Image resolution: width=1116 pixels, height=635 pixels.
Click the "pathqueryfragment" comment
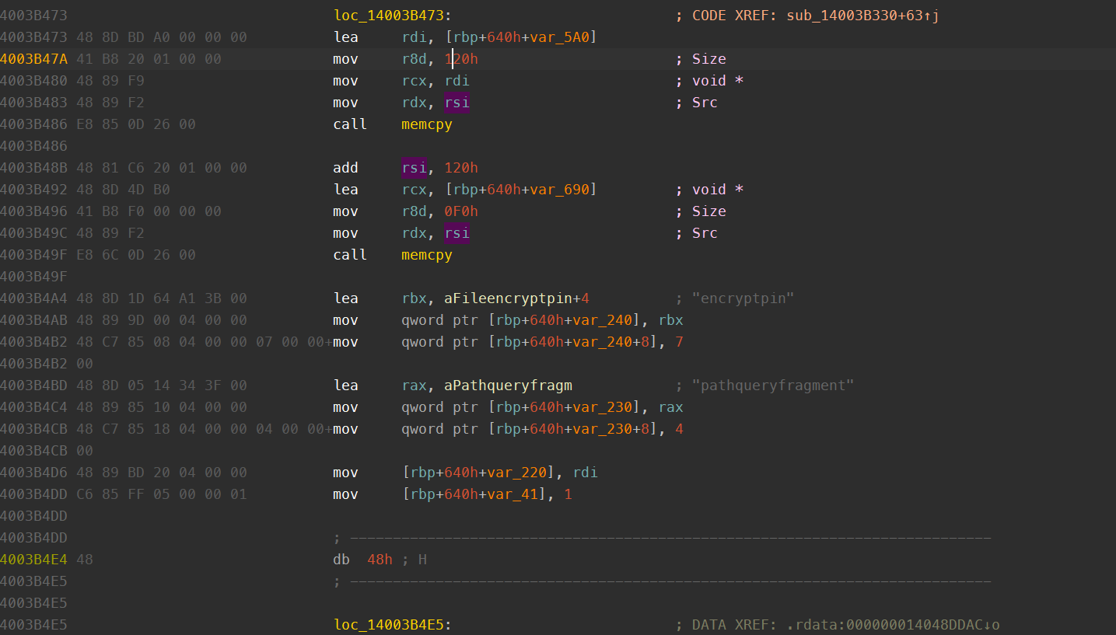(773, 386)
